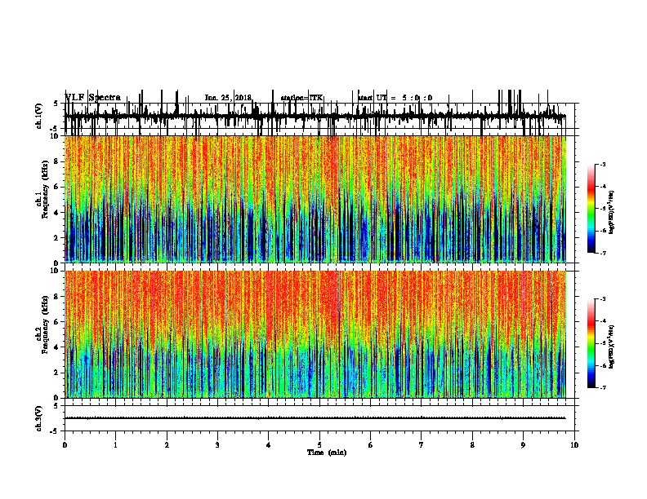Click the "start UT = 5 : 0 : 0" text
This screenshot has height=499, width=647.
[x=395, y=98]
